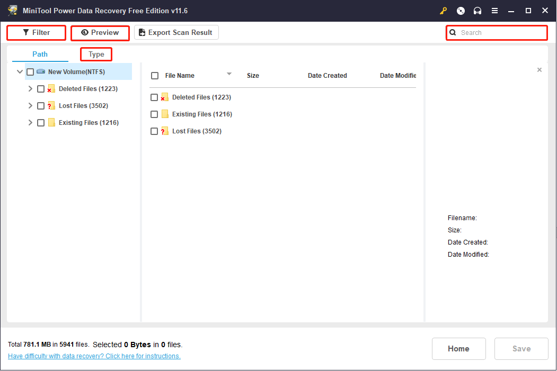Open the data recovery instructions link
Viewport: 557px width, 371px height.
[94, 356]
